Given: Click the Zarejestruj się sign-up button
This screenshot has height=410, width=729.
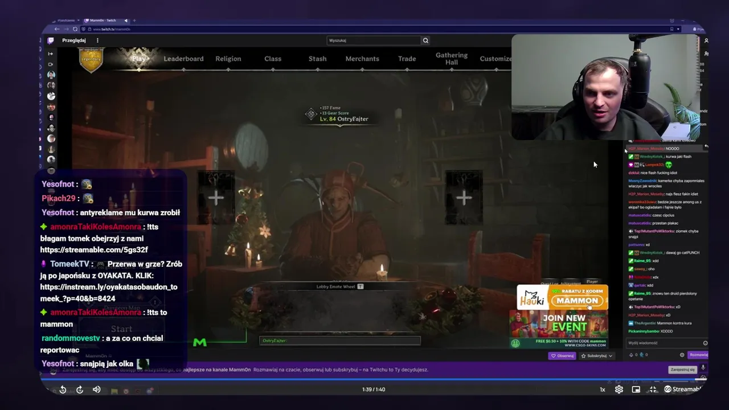Looking at the screenshot, I should pyautogui.click(x=682, y=370).
